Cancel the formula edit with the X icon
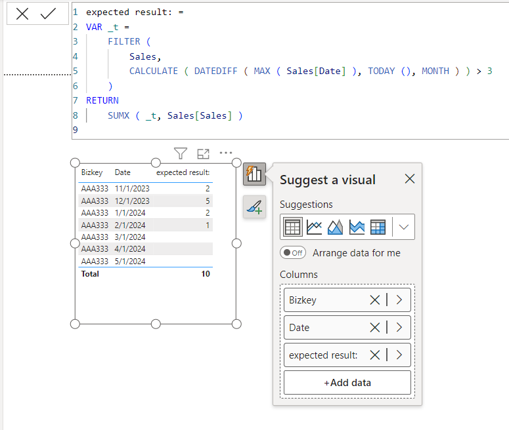This screenshot has width=509, height=430. (x=22, y=14)
